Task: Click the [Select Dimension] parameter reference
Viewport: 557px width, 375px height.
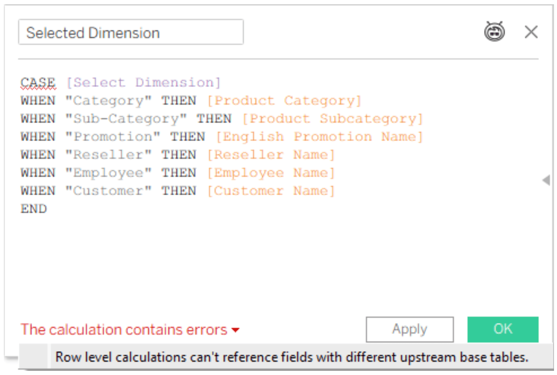Action: (x=144, y=83)
